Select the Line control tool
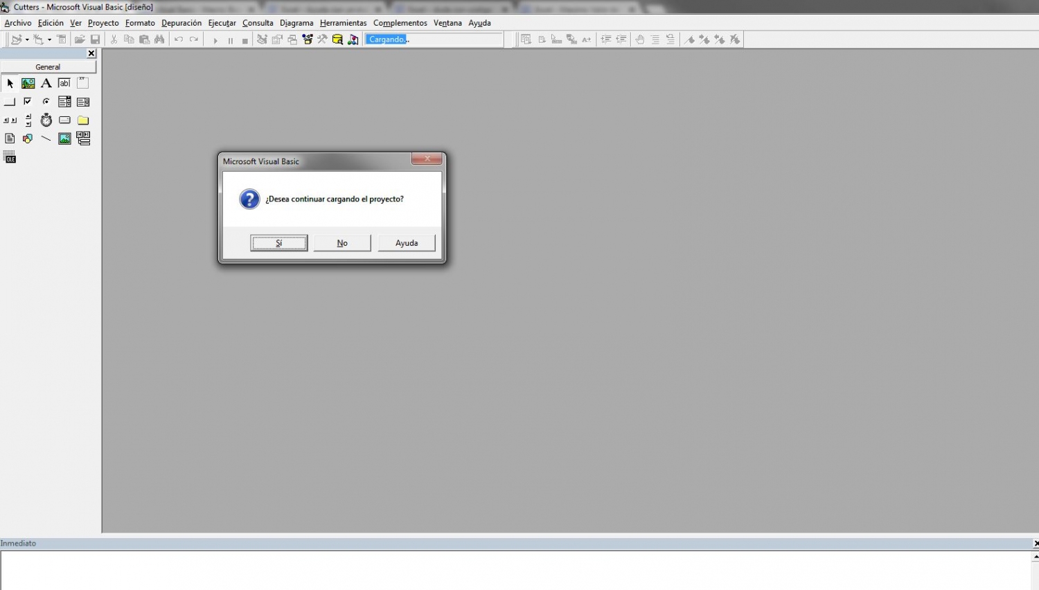This screenshot has width=1039, height=590. [46, 138]
